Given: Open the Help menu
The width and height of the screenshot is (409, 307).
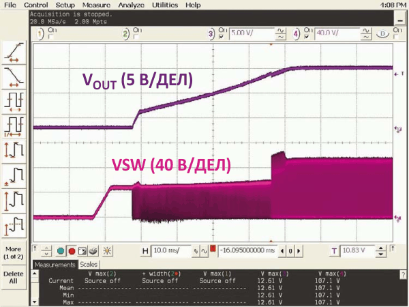Looking at the screenshot, I should [x=193, y=5].
